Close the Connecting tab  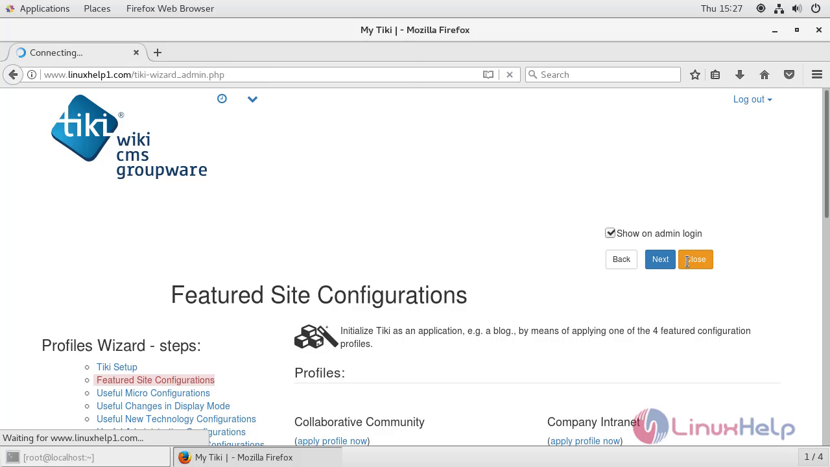(136, 53)
